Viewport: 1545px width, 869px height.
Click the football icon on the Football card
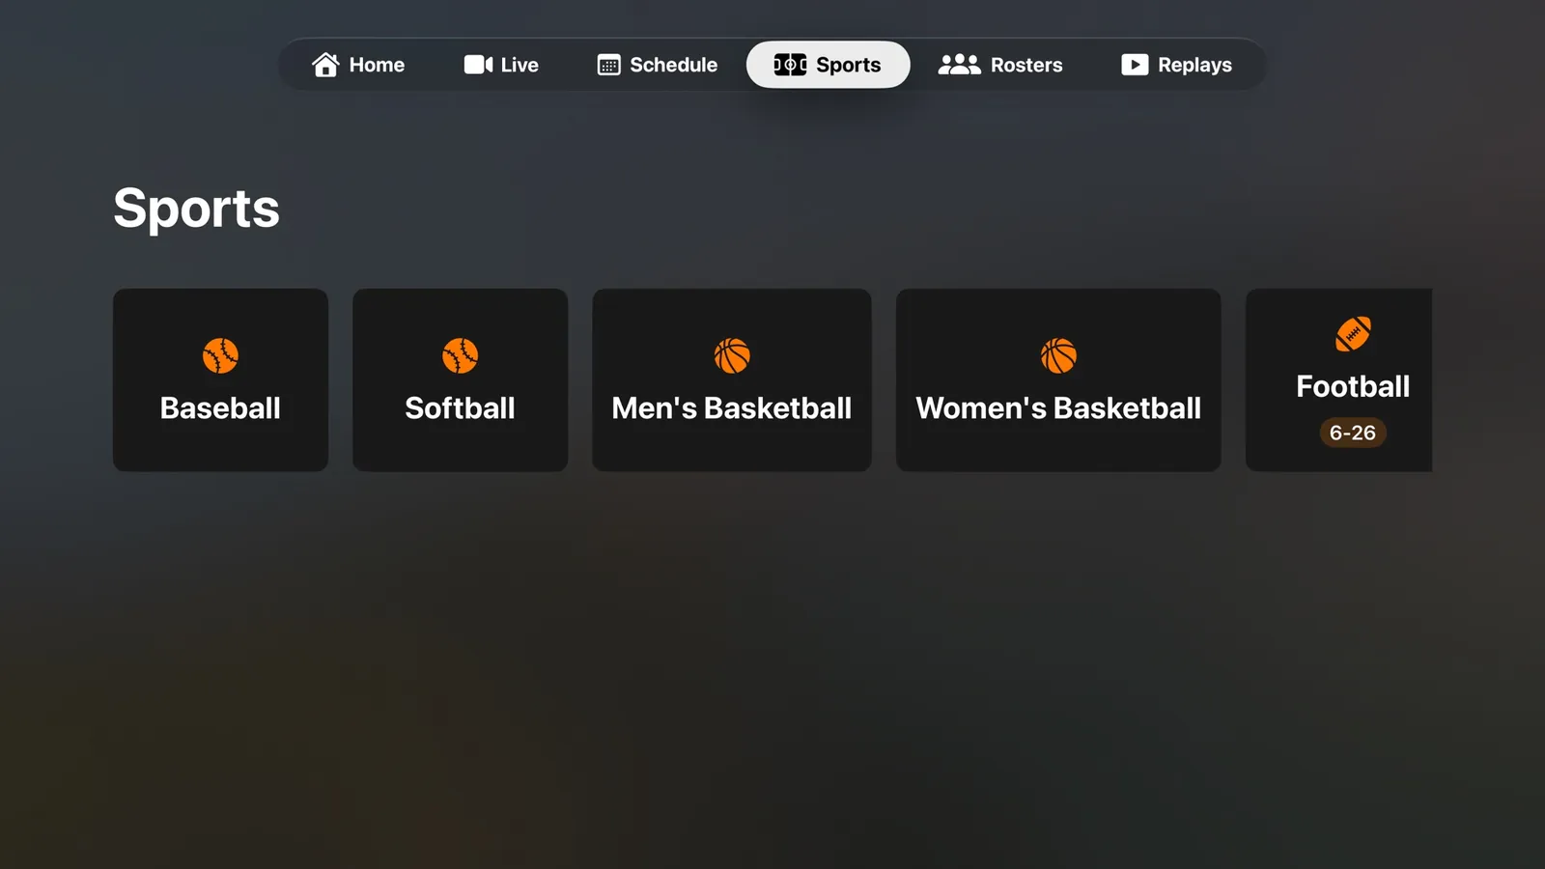(x=1353, y=334)
